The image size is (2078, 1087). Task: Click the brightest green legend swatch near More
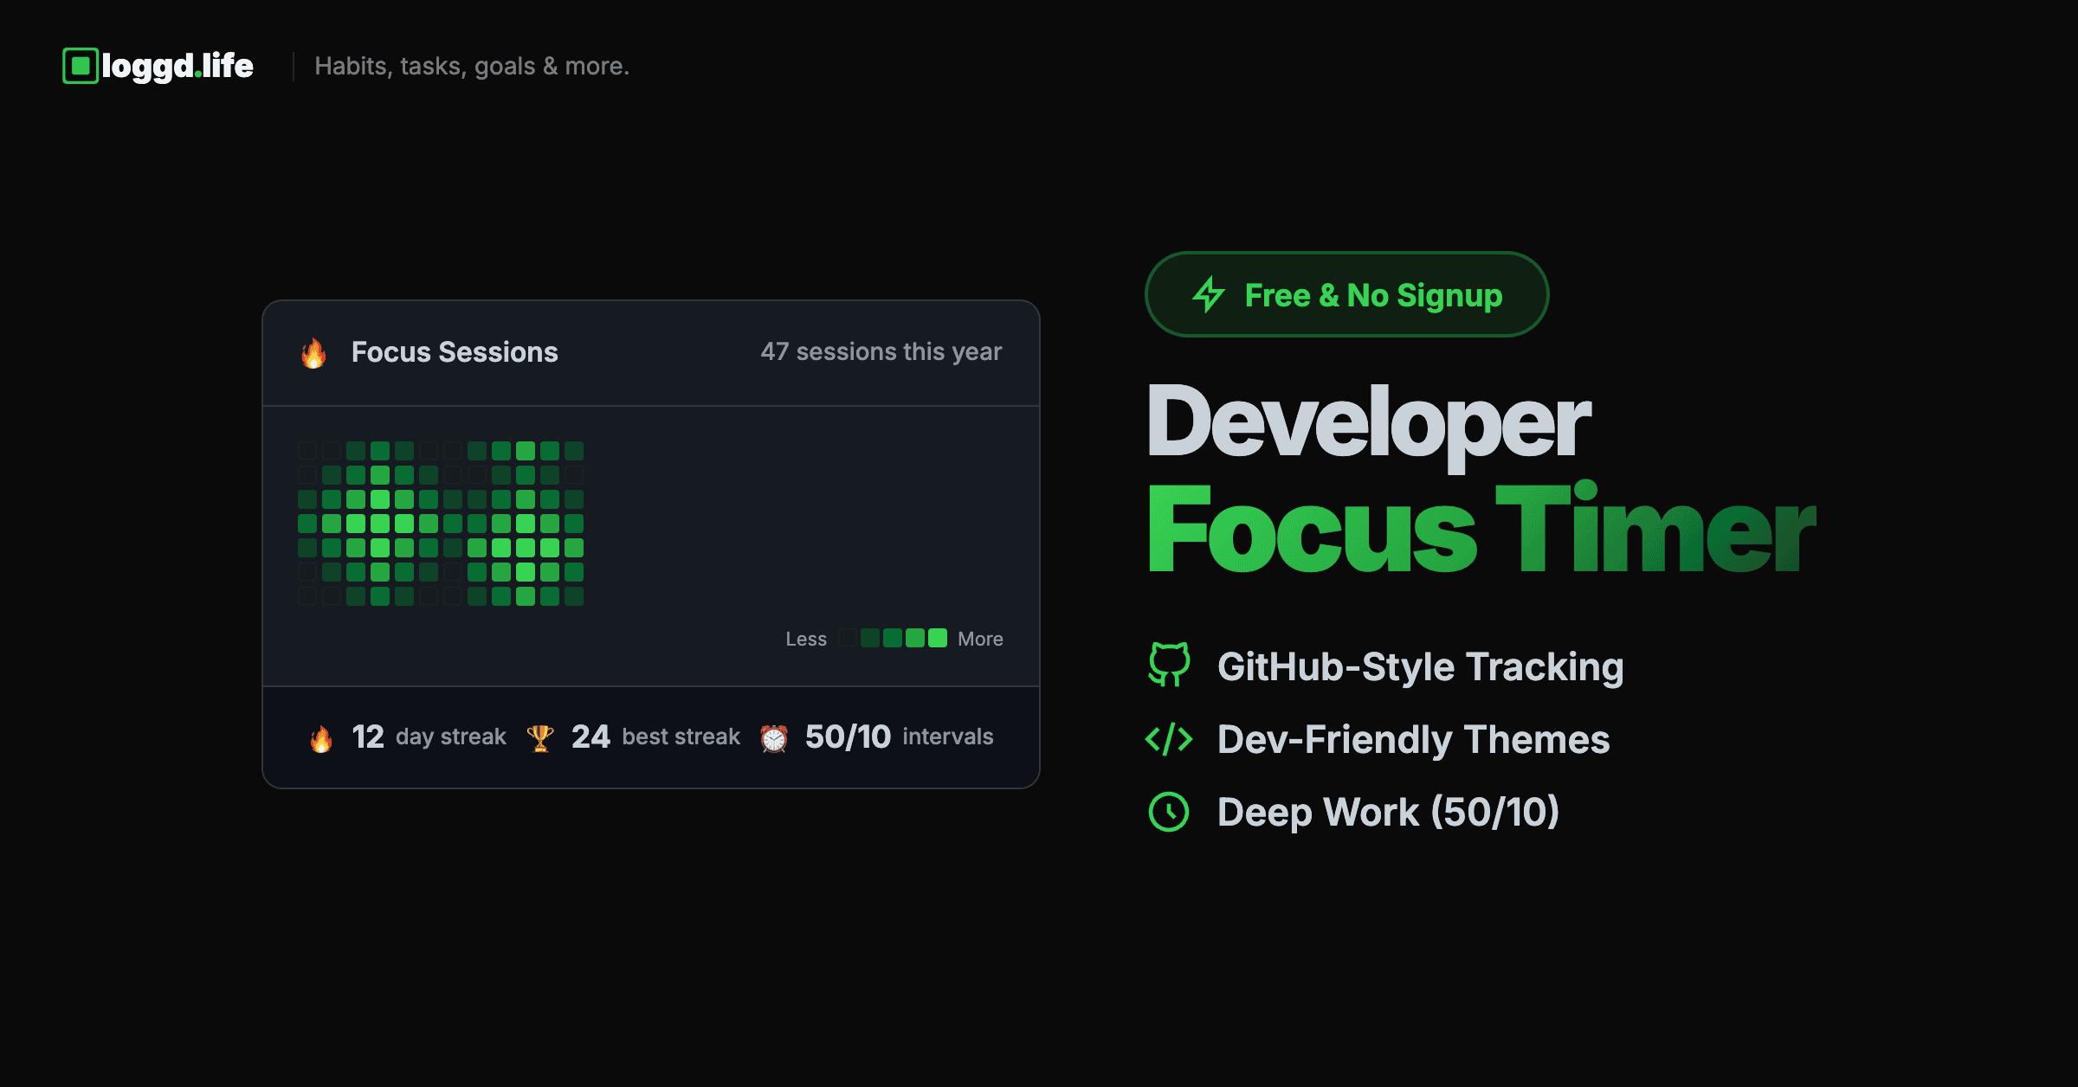click(x=938, y=639)
